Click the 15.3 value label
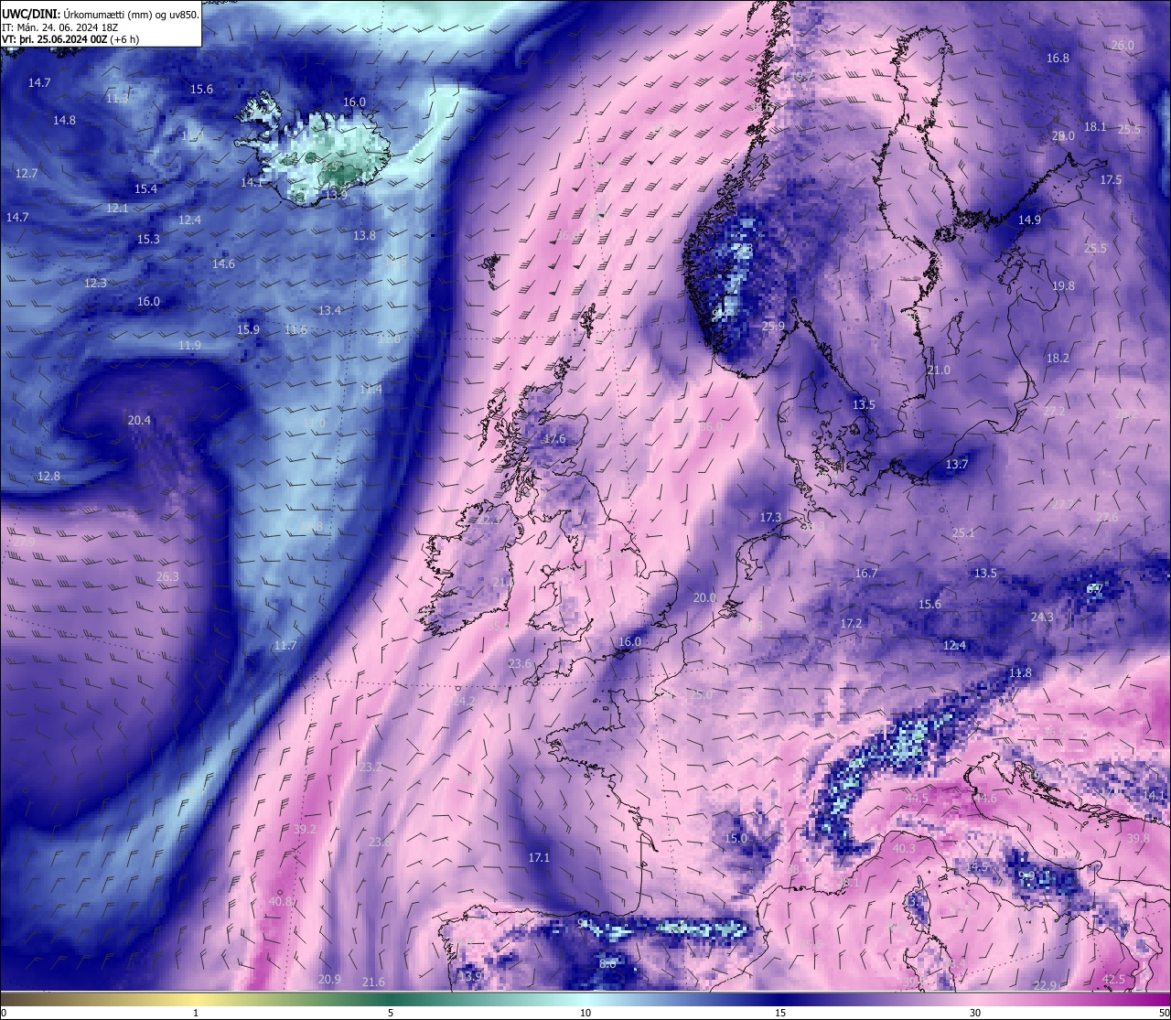The width and height of the screenshot is (1171, 1020). [148, 239]
